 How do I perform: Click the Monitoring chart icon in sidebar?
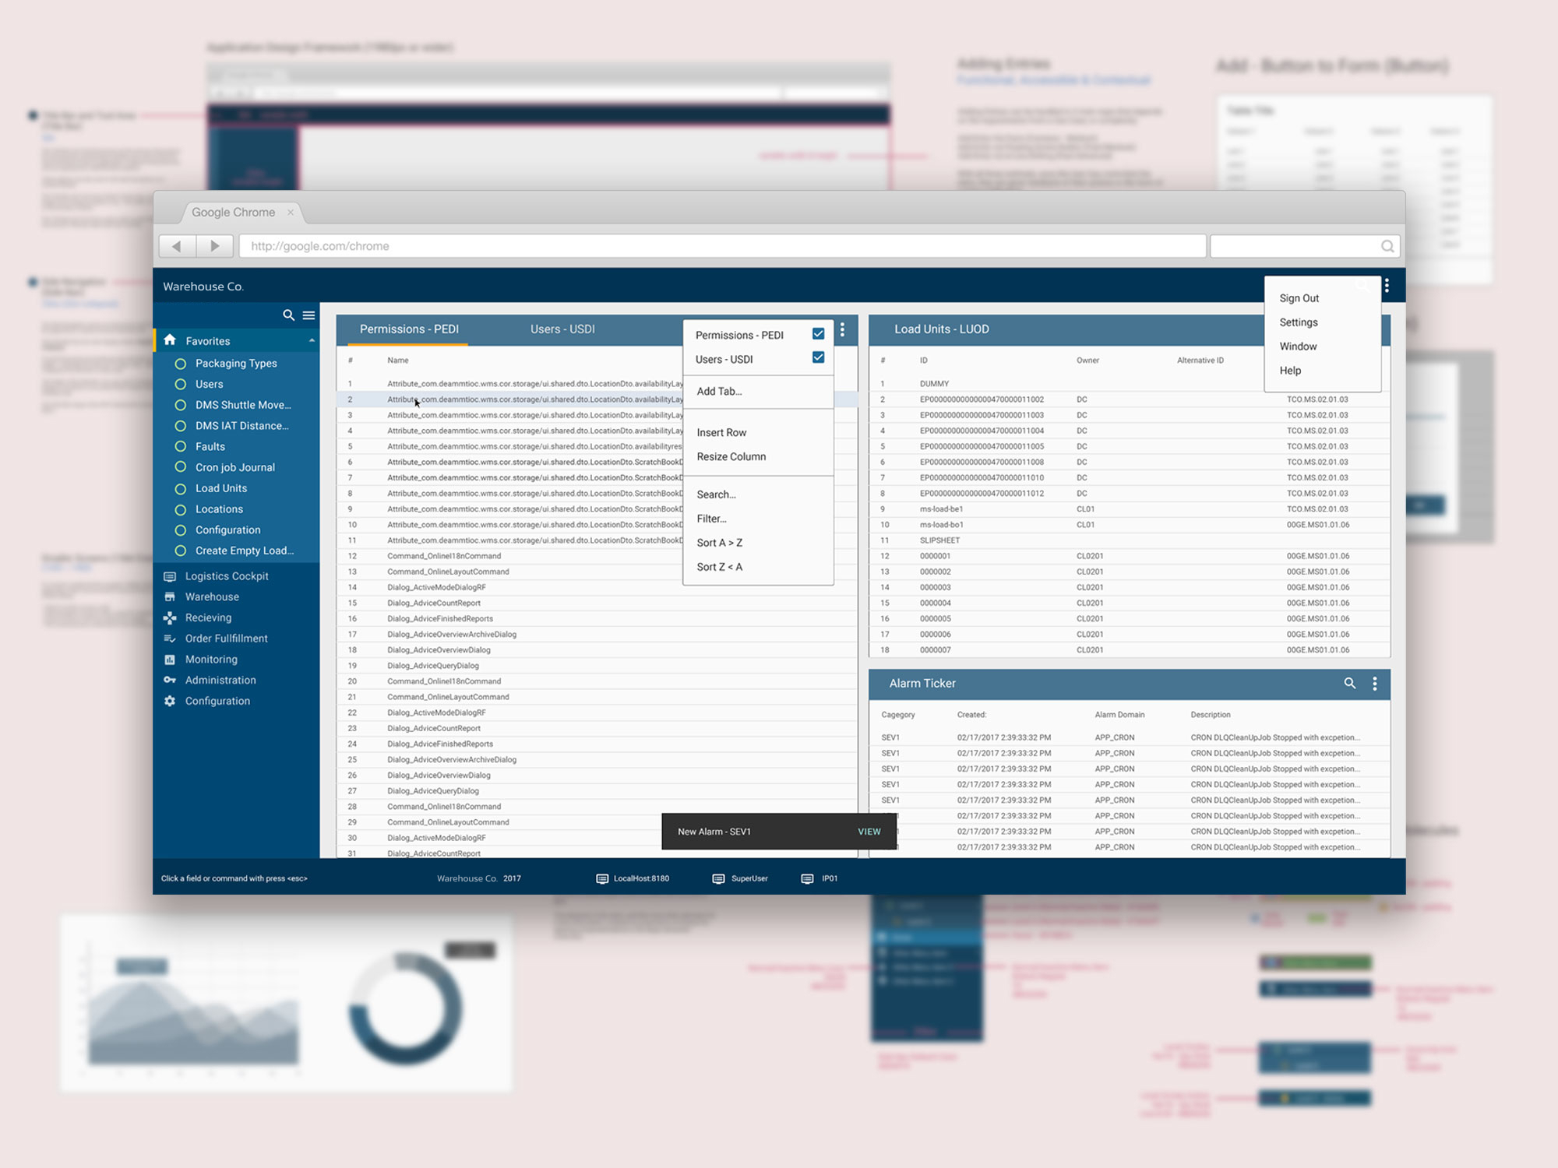[x=170, y=659]
